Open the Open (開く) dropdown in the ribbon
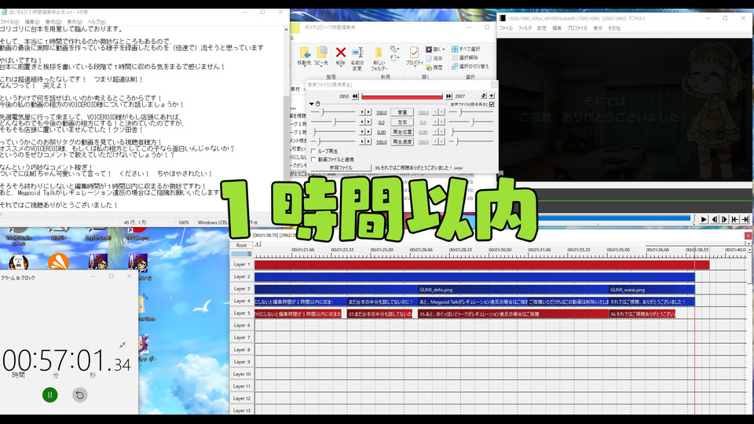Image resolution: width=754 pixels, height=424 pixels. coord(436,49)
